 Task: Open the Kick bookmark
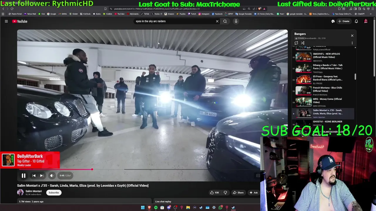(42, 14)
